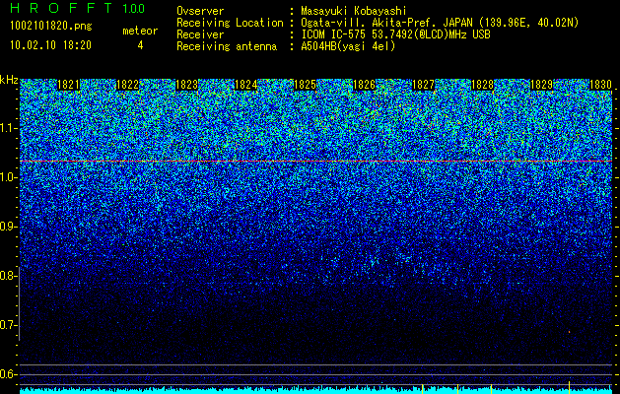
Task: Click the Ogata-vill. Akita-Pref. JAPAN location text
Action: (x=439, y=23)
